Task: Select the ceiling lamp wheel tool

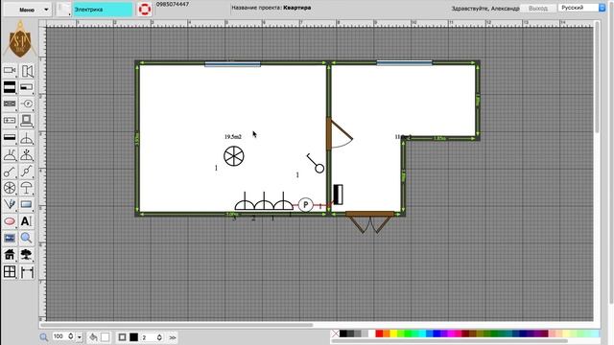Action: (10, 188)
